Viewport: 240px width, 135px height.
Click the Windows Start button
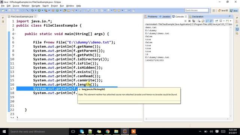tap(4, 132)
